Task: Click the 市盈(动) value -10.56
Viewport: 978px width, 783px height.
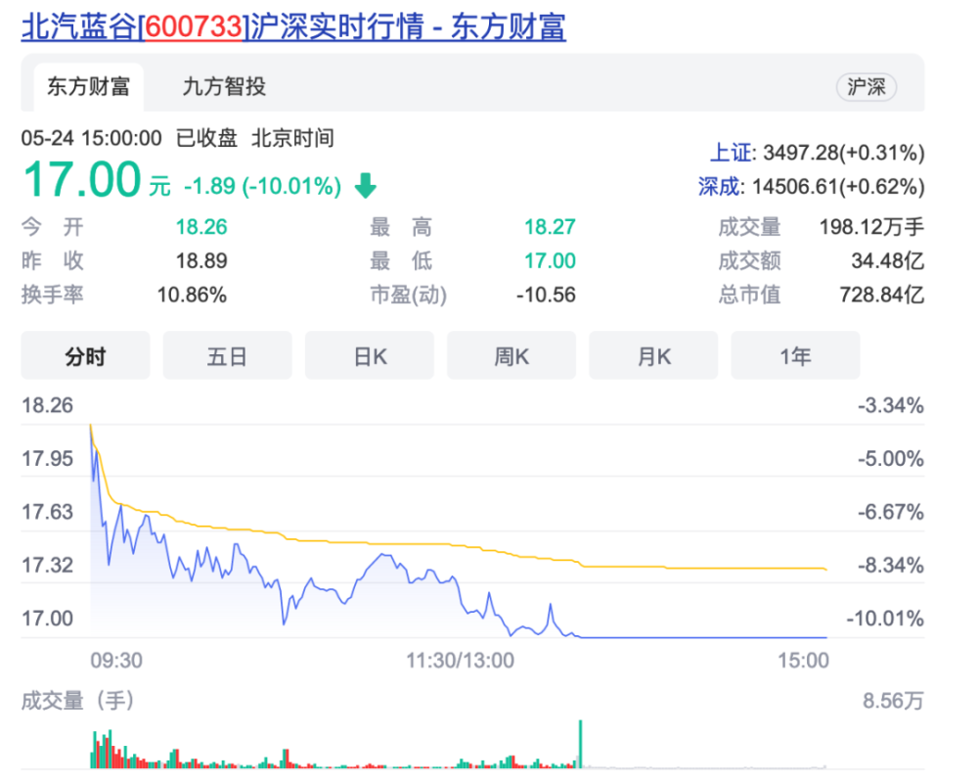Action: click(x=546, y=294)
